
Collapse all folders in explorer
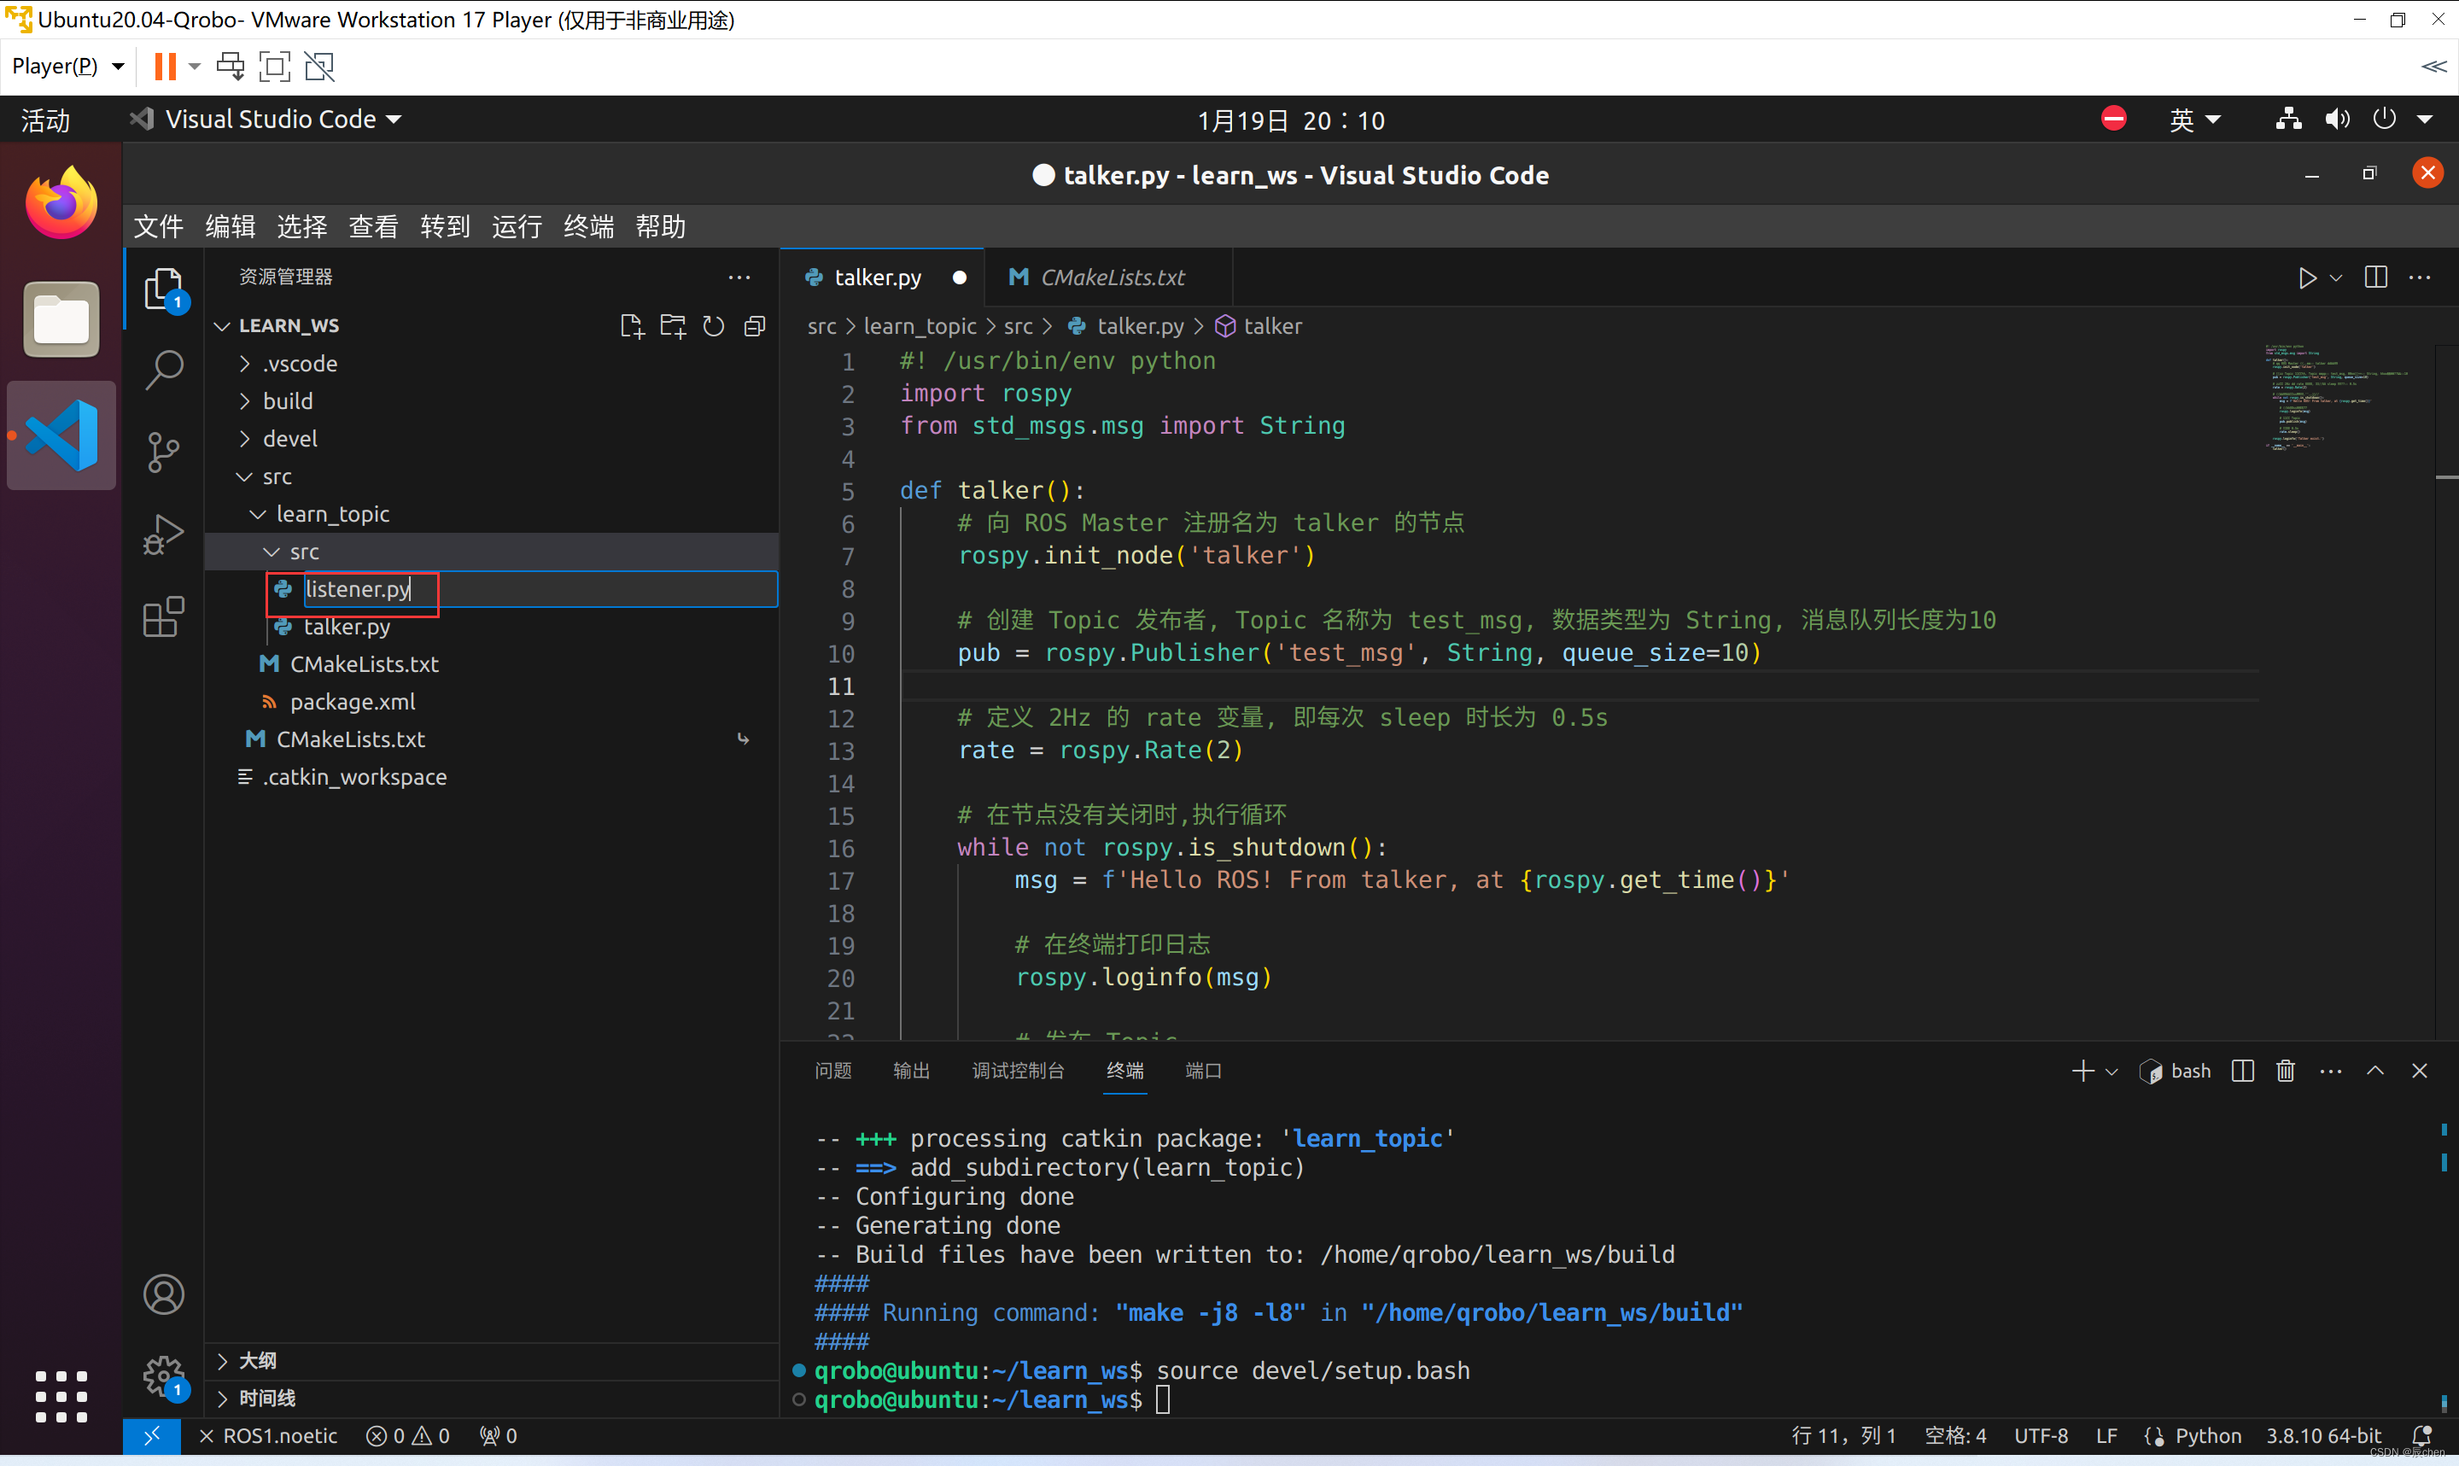point(755,326)
